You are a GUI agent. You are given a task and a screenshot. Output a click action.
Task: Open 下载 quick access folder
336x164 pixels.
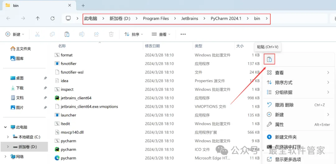(x=17, y=88)
